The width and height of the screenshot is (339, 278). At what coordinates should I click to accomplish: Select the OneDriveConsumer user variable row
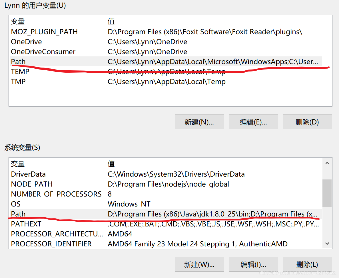[166, 52]
